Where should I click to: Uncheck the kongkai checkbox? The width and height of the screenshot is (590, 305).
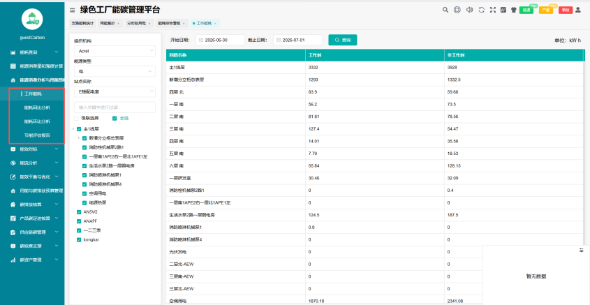(x=79, y=239)
